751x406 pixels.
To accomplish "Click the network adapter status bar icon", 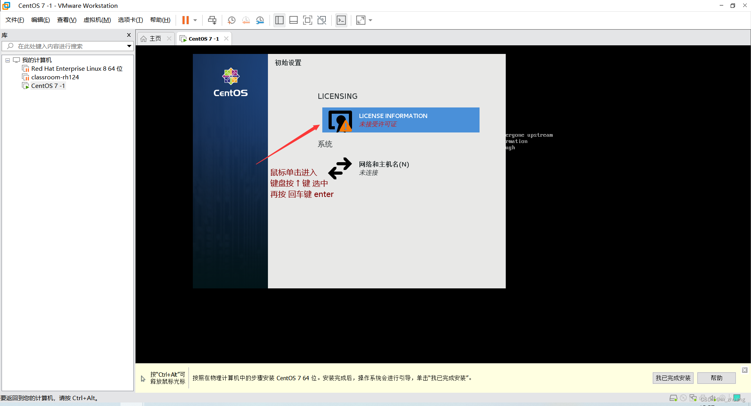I will [693, 398].
